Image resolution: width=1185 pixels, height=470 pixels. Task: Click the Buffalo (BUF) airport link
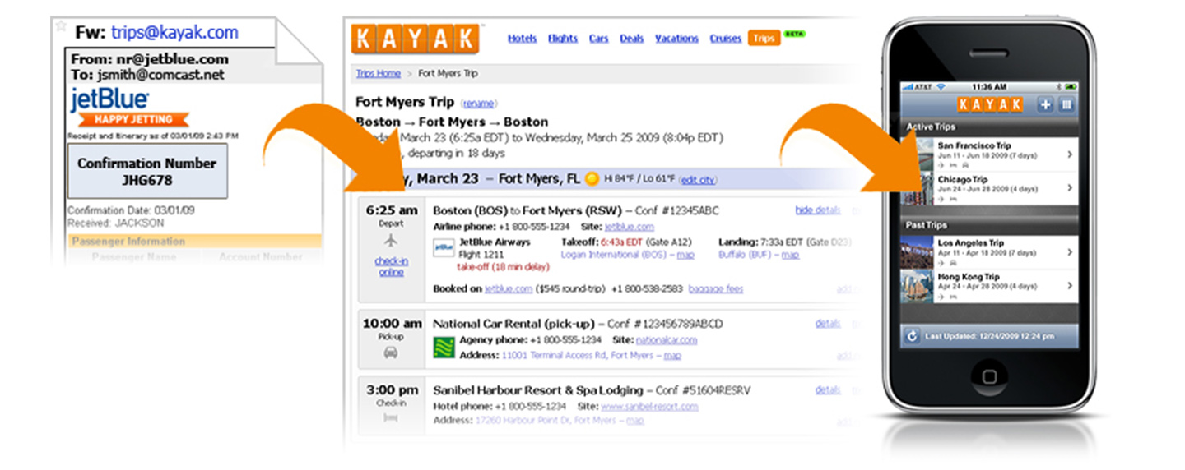point(745,255)
